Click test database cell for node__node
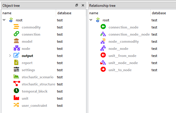This screenshot has height=113, width=176. click(x=154, y=49)
